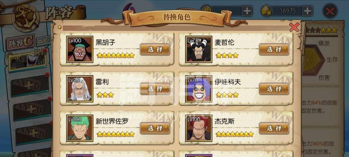This screenshot has height=157, width=349.
Task: Select 黑胡子 as replacement character
Action: pos(155,49)
